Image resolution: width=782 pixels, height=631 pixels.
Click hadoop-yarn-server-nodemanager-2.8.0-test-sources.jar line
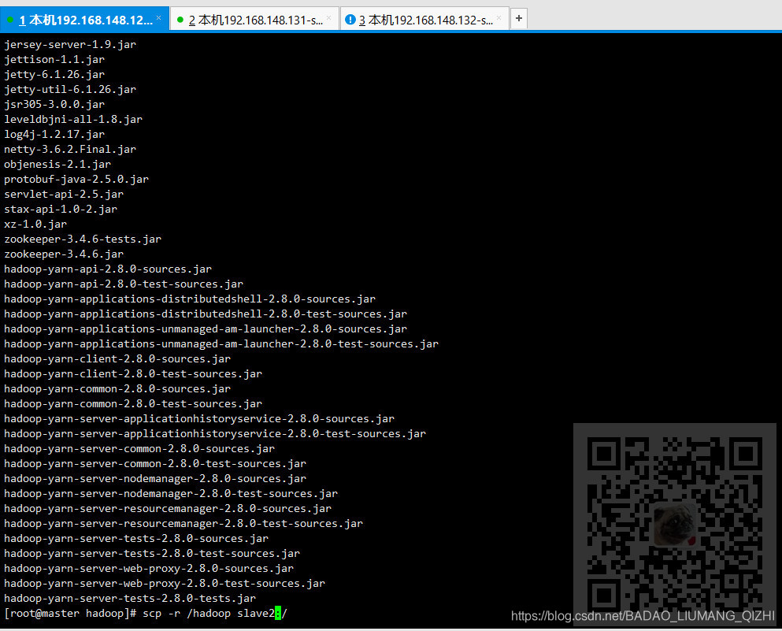171,493
